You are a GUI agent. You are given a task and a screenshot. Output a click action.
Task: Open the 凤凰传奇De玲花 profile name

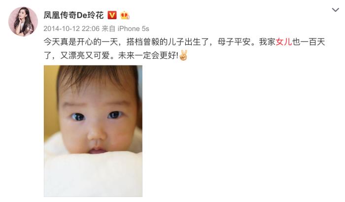(73, 15)
